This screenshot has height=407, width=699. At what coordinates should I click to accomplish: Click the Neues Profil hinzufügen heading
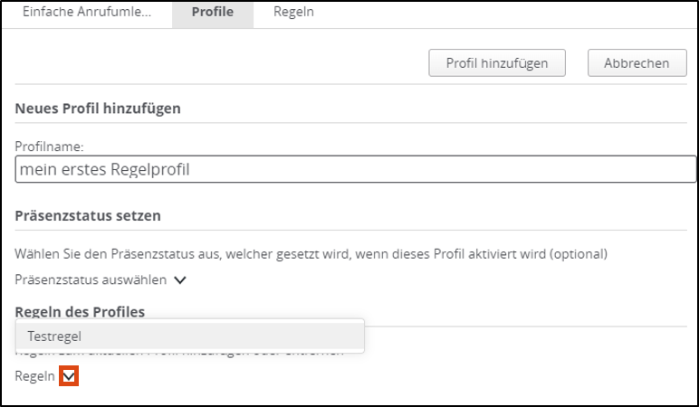(x=98, y=109)
